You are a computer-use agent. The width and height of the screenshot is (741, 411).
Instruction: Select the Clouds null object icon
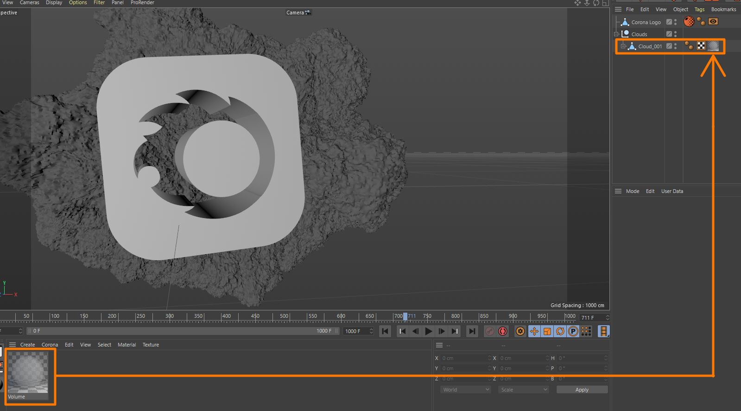point(625,34)
